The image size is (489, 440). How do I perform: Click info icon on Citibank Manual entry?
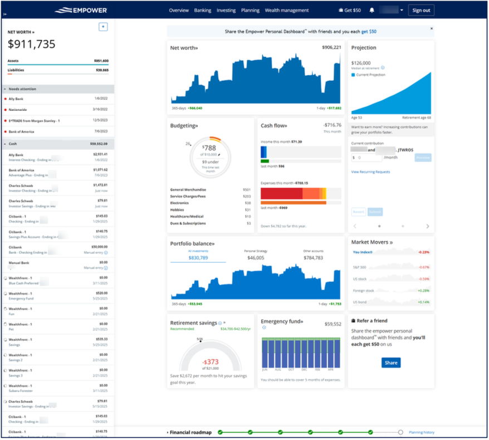(x=106, y=253)
